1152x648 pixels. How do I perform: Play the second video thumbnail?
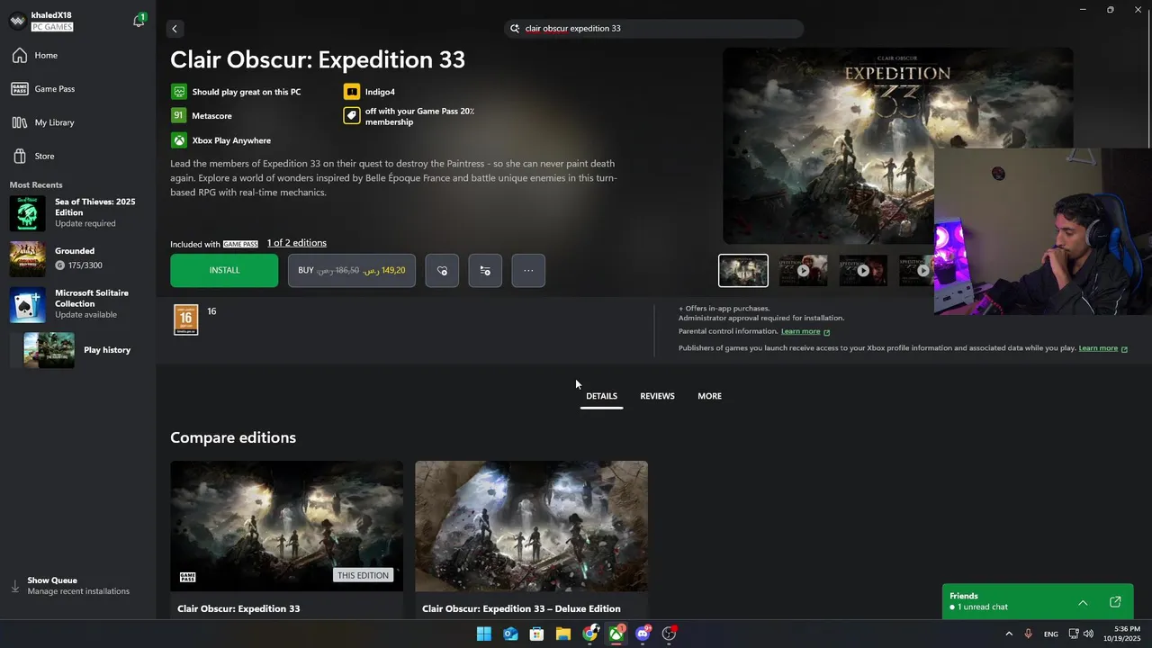(x=803, y=271)
